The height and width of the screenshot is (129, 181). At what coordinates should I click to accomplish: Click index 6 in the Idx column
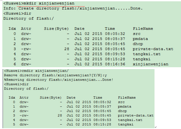(15, 64)
